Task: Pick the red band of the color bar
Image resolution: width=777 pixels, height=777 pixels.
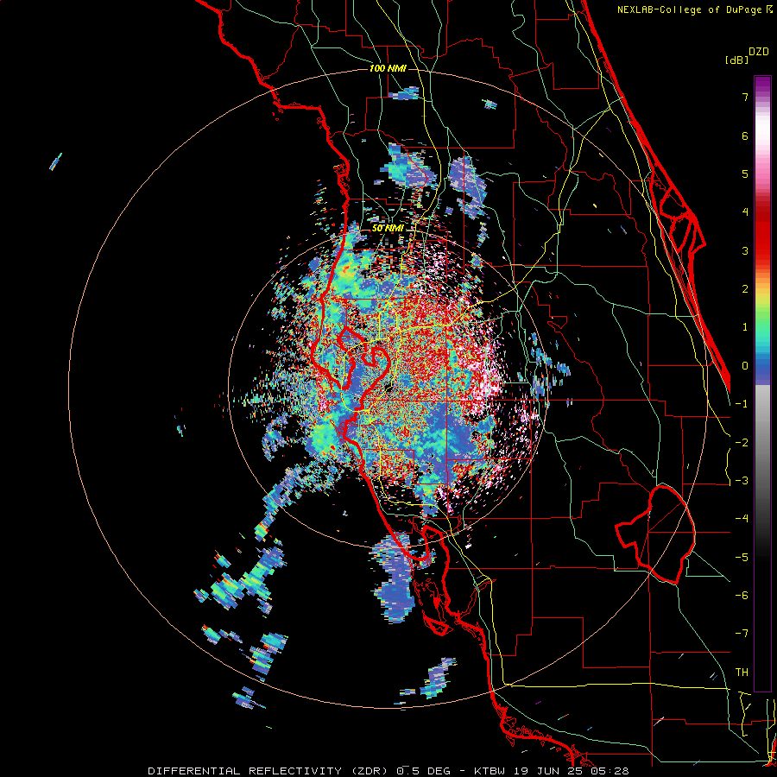Action: point(762,233)
